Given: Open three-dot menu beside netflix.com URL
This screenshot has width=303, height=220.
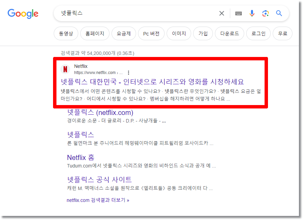Looking at the screenshot, I should coord(129,73).
